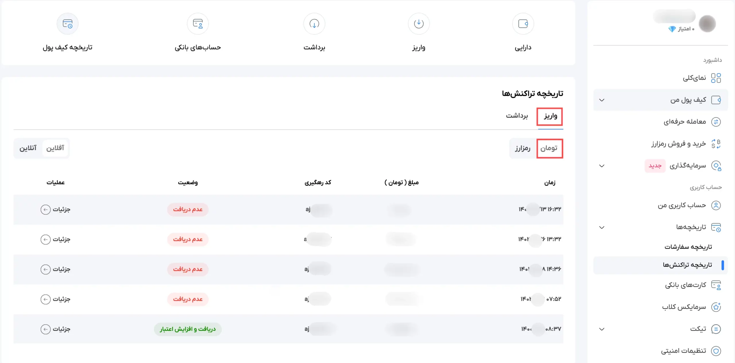Click the برداشت withdraw icon

point(314,24)
